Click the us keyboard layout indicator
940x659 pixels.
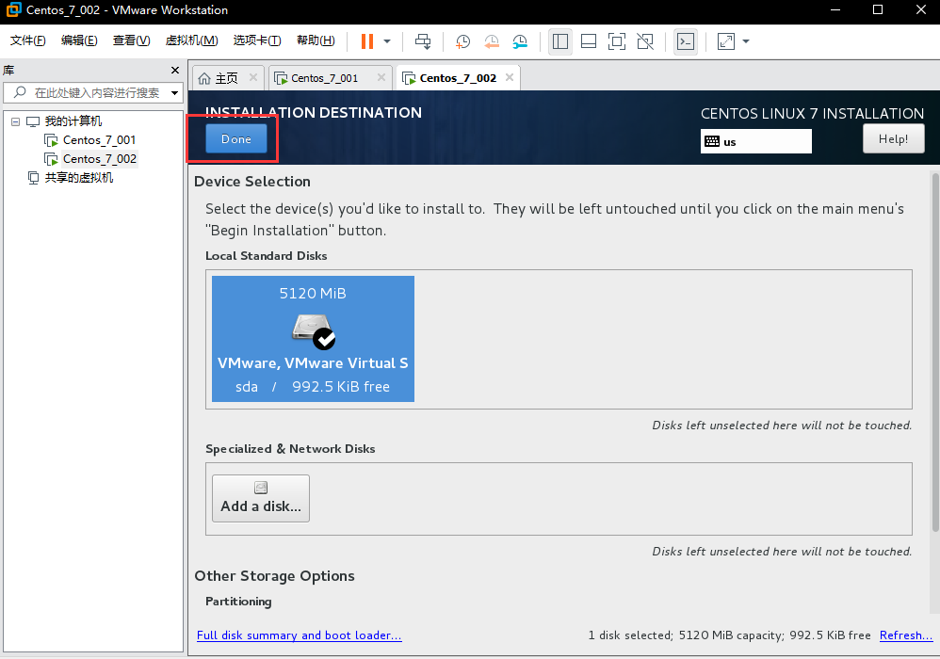756,142
